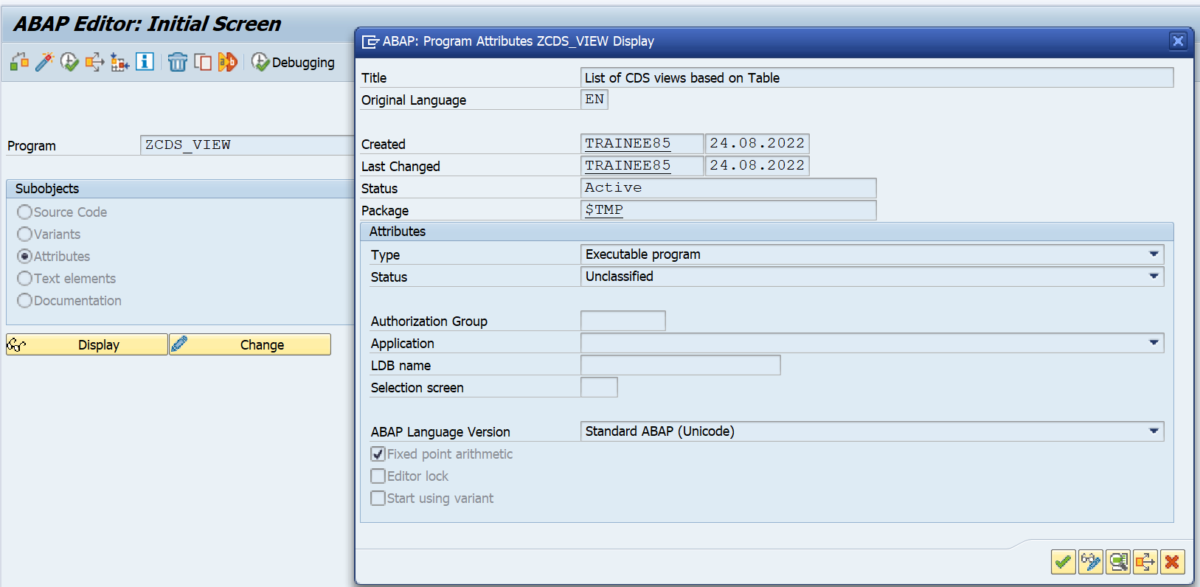Select the Text elements radio button
The image size is (1200, 587).
pos(24,279)
